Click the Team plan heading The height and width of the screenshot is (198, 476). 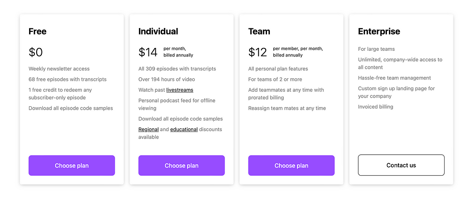click(x=259, y=31)
